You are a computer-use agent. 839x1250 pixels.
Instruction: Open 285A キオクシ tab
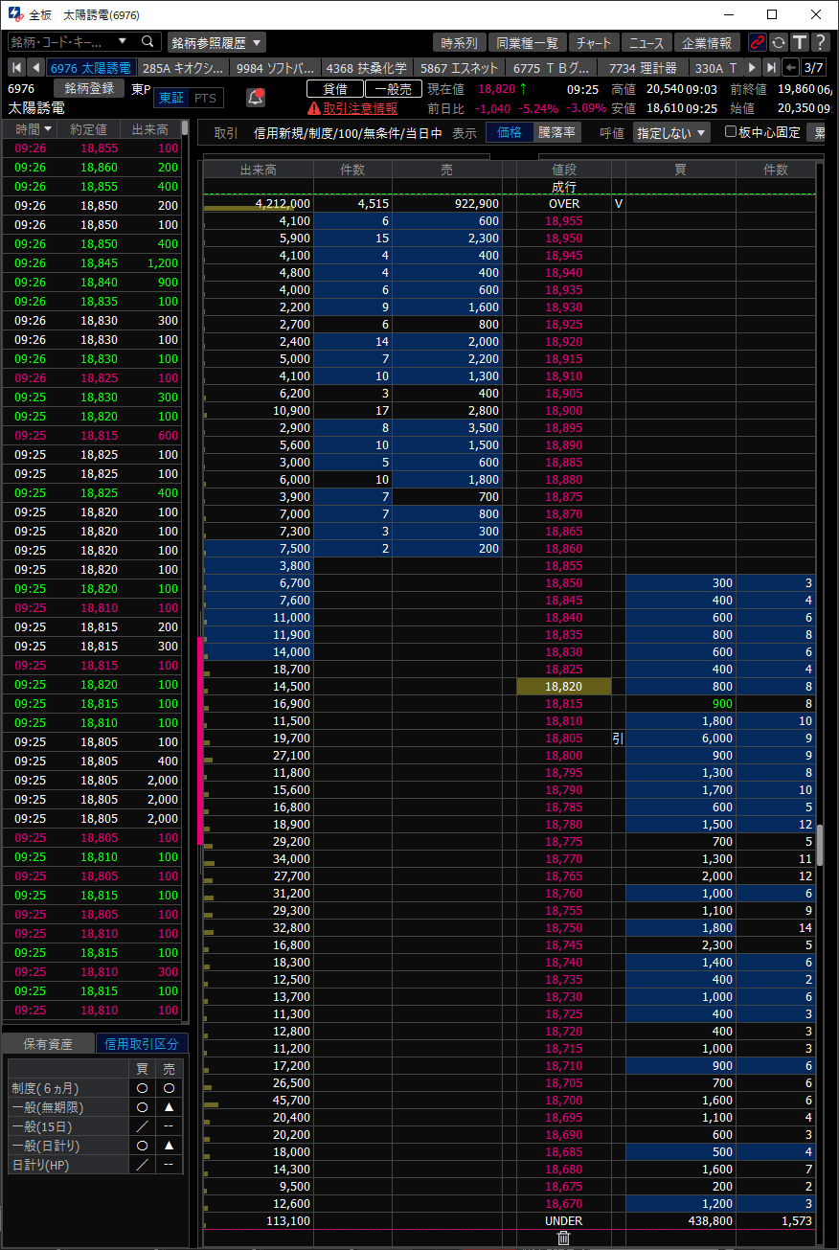click(x=183, y=68)
